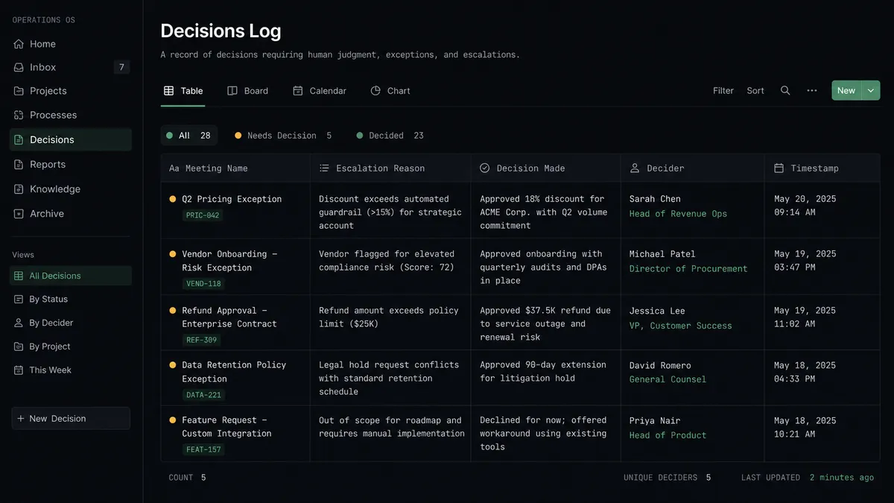Click the This Week calendar icon
The height and width of the screenshot is (503, 894).
[x=19, y=370]
